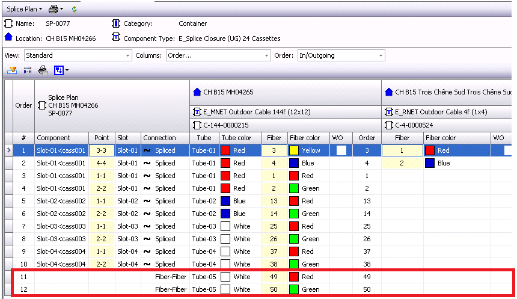
Task: Click type icon beside E_RNET Outdoor Cable
Action: click(x=389, y=113)
